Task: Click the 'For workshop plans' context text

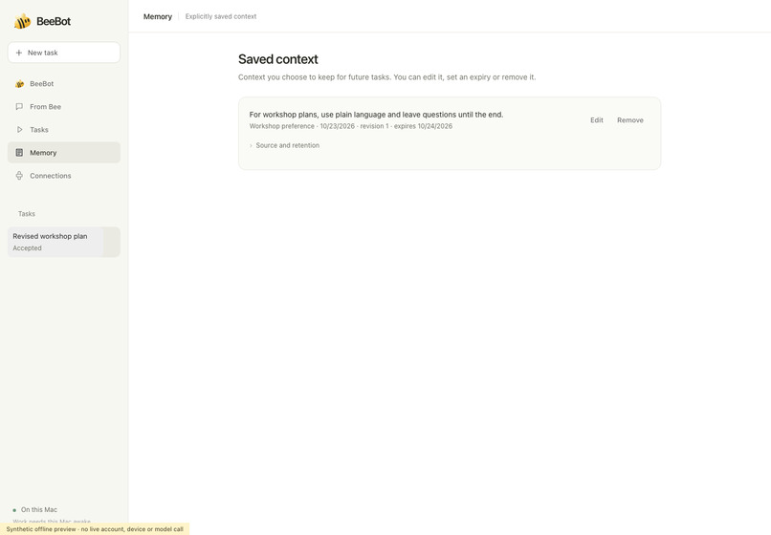Action: point(376,115)
